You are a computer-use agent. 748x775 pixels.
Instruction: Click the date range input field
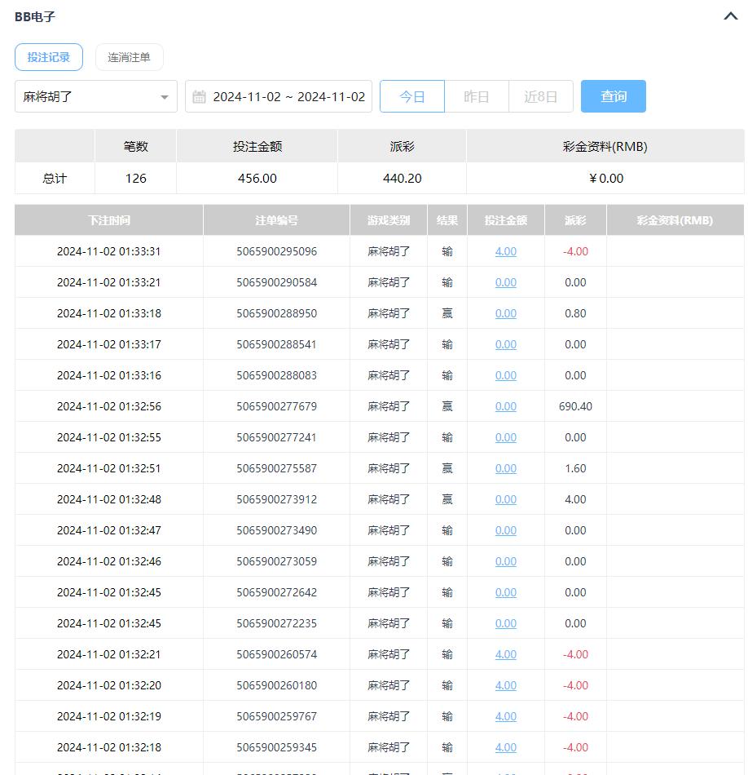pyautogui.click(x=288, y=96)
